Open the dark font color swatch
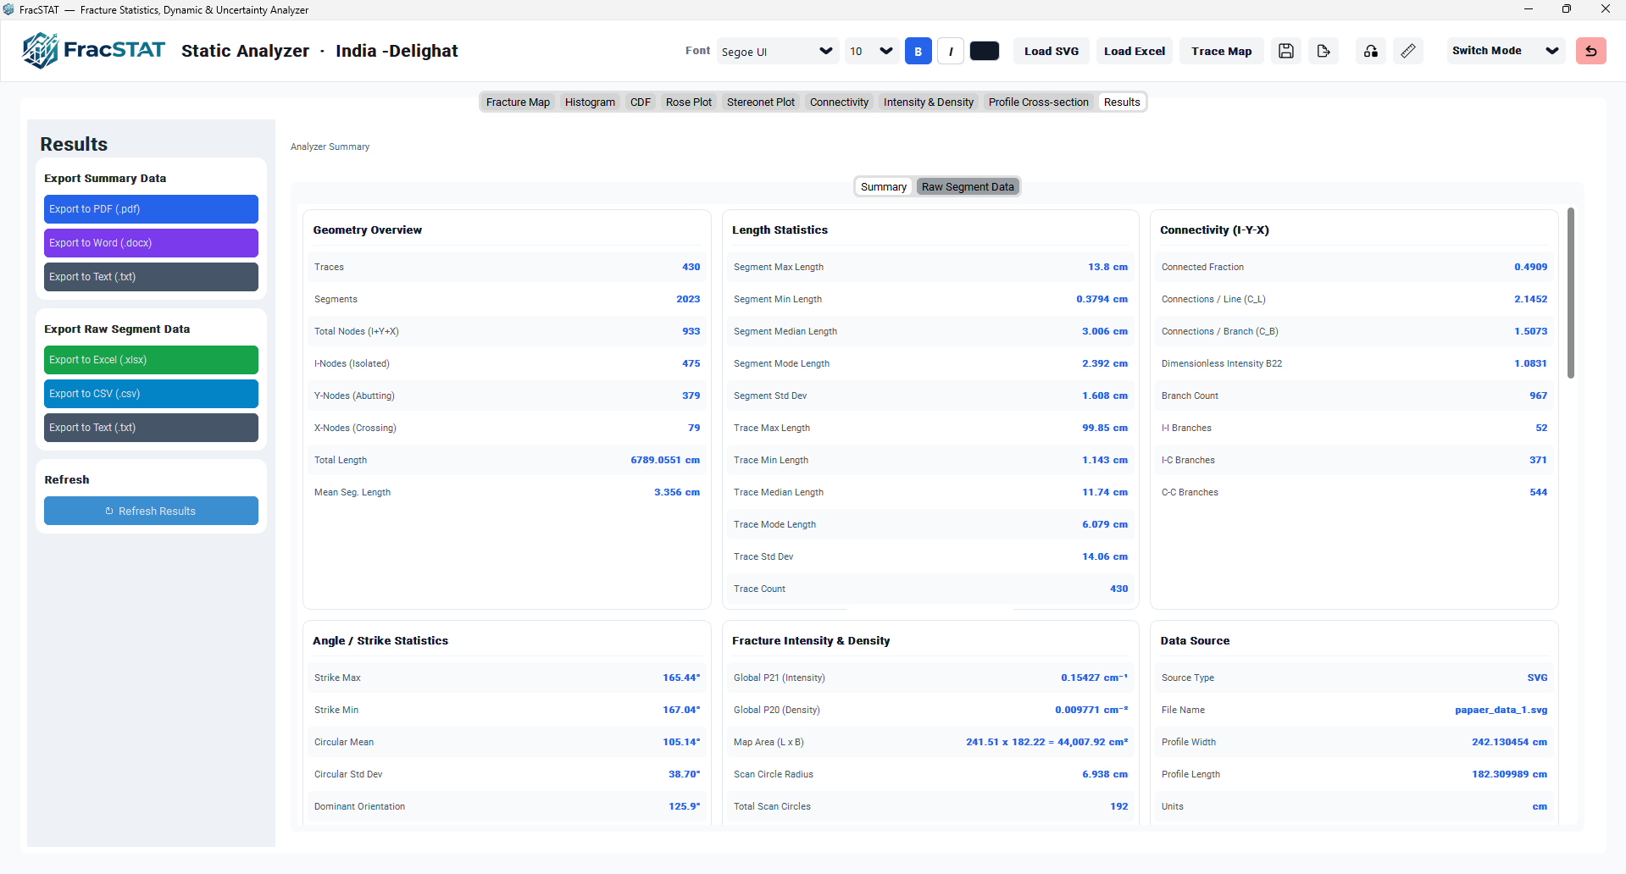Image resolution: width=1626 pixels, height=874 pixels. click(x=984, y=51)
